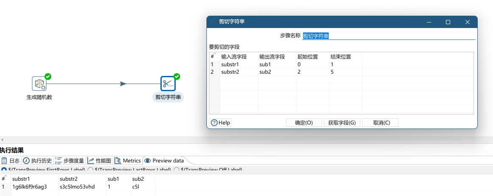This screenshot has height=196, width=493.
Task: Click the start position cell of substr1 row
Action: (312, 64)
